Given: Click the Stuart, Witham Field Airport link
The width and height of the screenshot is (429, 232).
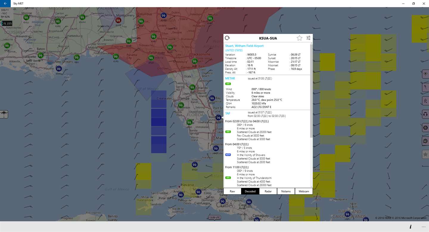Looking at the screenshot, I should [x=244, y=46].
